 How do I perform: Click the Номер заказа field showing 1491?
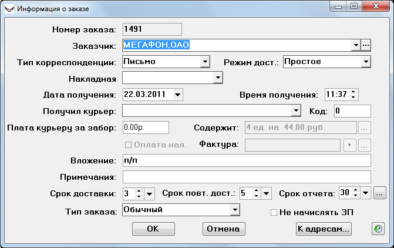[x=152, y=29]
